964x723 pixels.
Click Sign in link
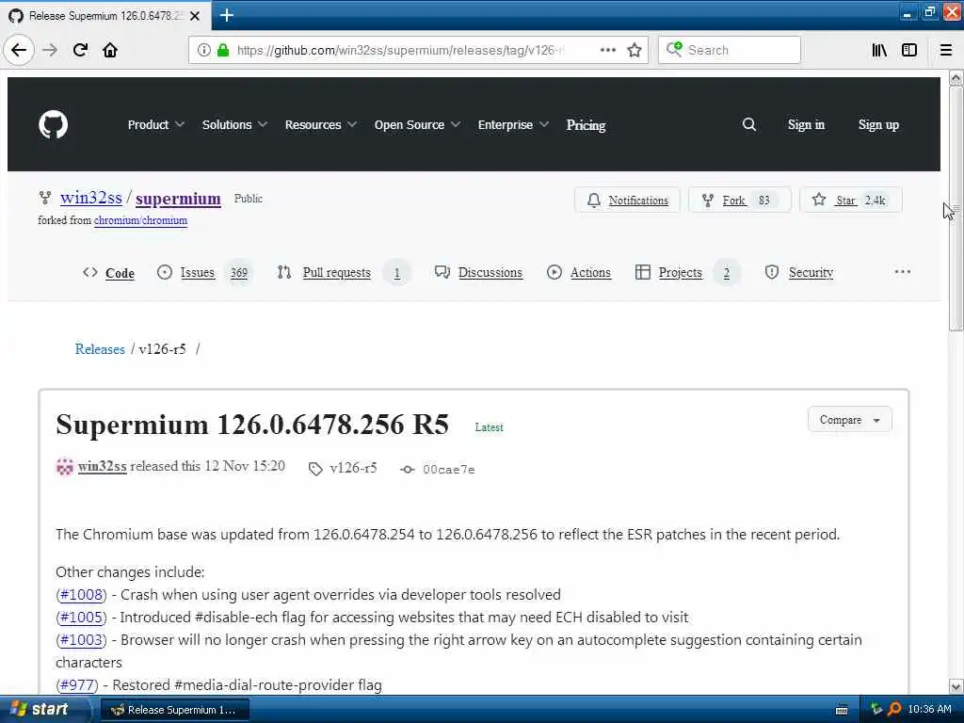click(806, 125)
